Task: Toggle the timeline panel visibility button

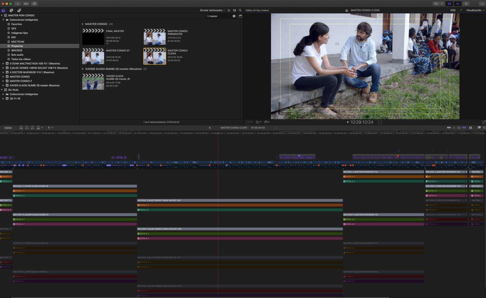Action: point(458,4)
